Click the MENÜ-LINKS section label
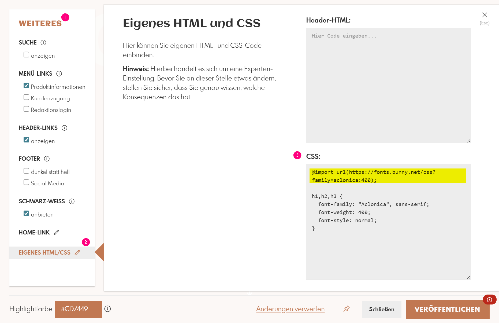This screenshot has height=323, width=499. pos(35,74)
